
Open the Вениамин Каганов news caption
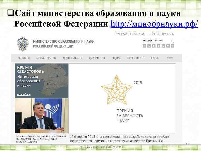41,139
